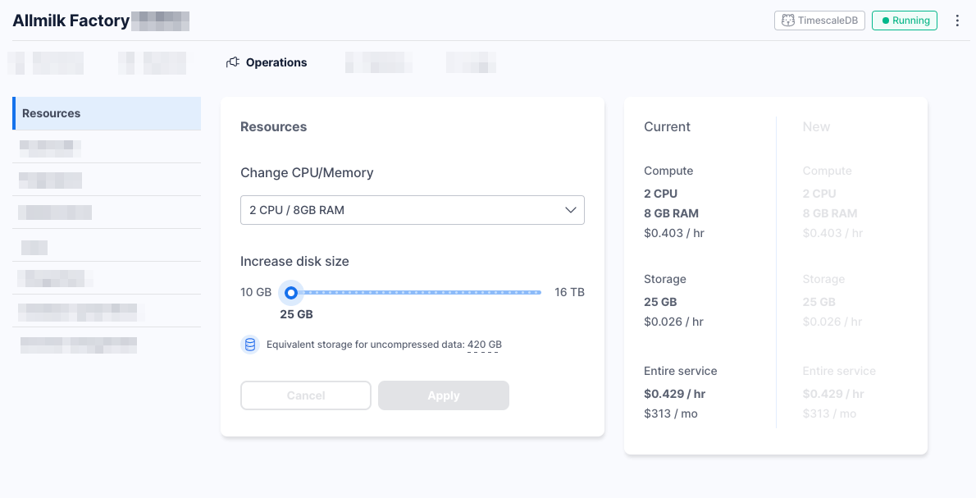Click the current Entire service label
Image resolution: width=976 pixels, height=498 pixels.
coord(681,371)
